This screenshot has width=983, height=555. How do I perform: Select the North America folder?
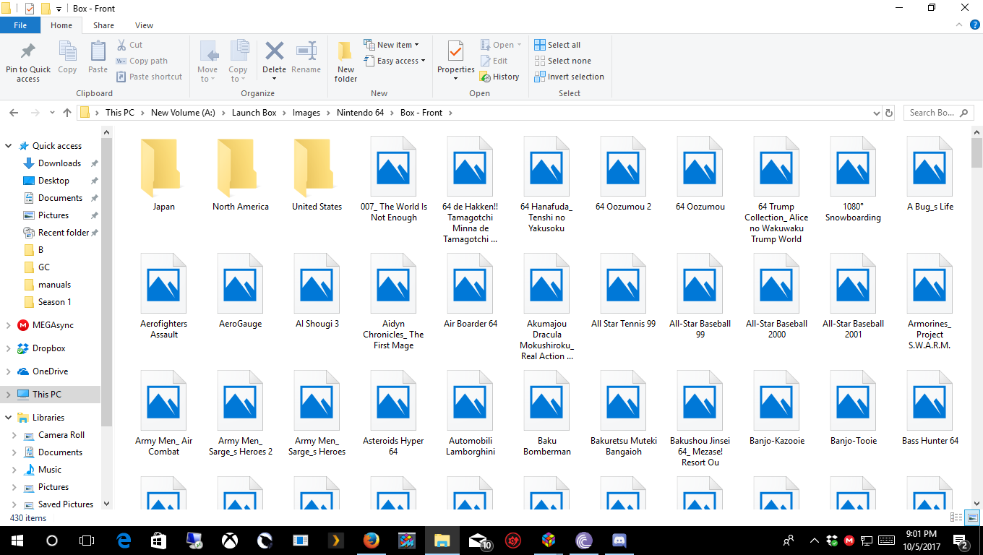click(241, 174)
